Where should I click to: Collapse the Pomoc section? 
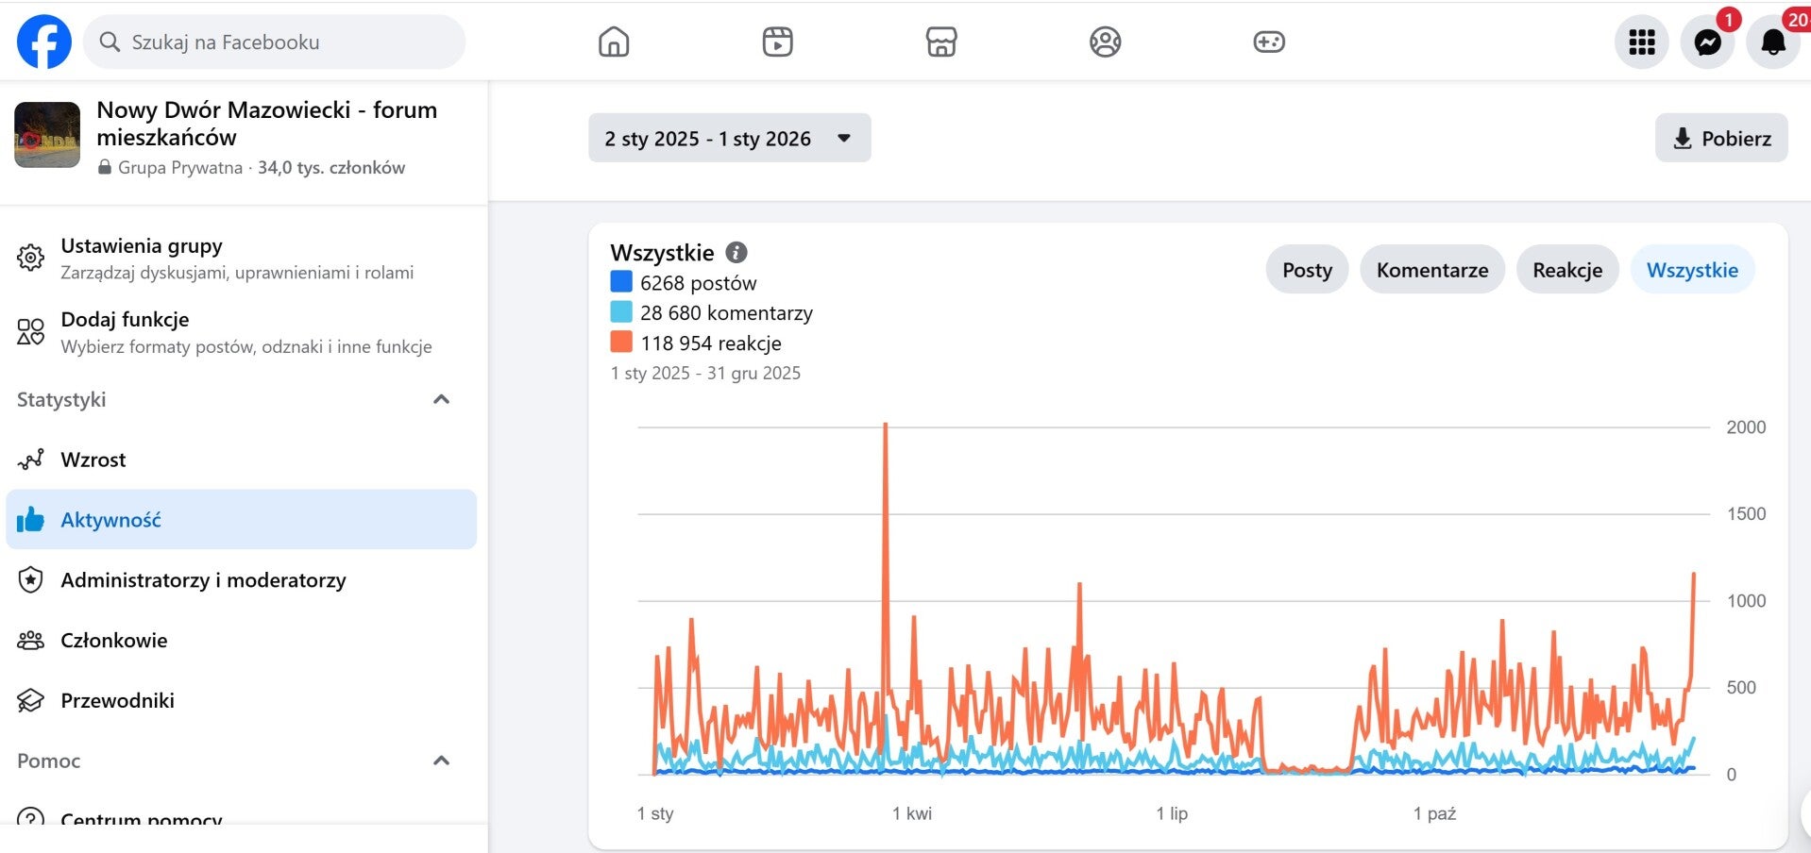click(x=441, y=761)
